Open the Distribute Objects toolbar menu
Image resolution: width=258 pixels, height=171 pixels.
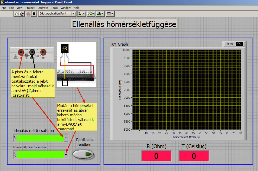pyautogui.click(x=91, y=14)
